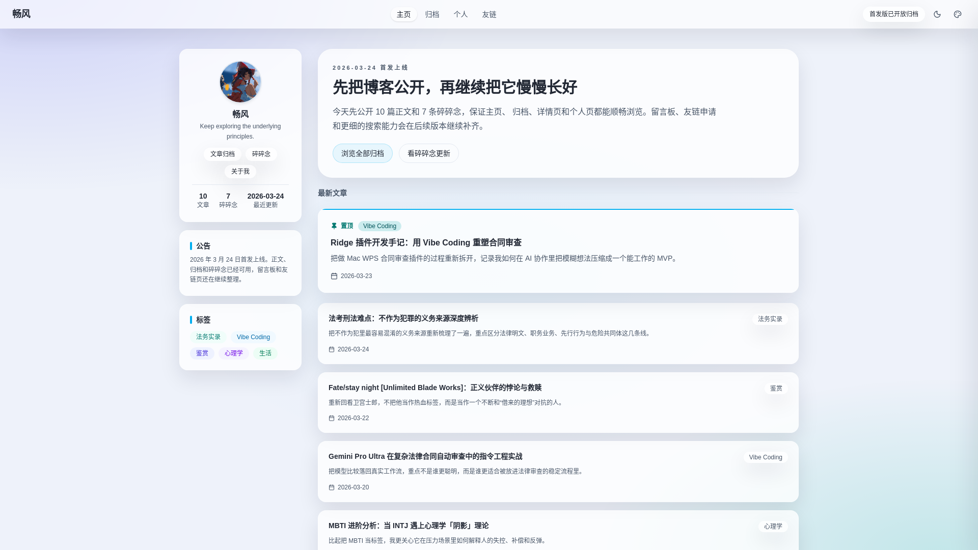Select the 生活 tag in sidebar
This screenshot has height=550, width=978.
[265, 353]
